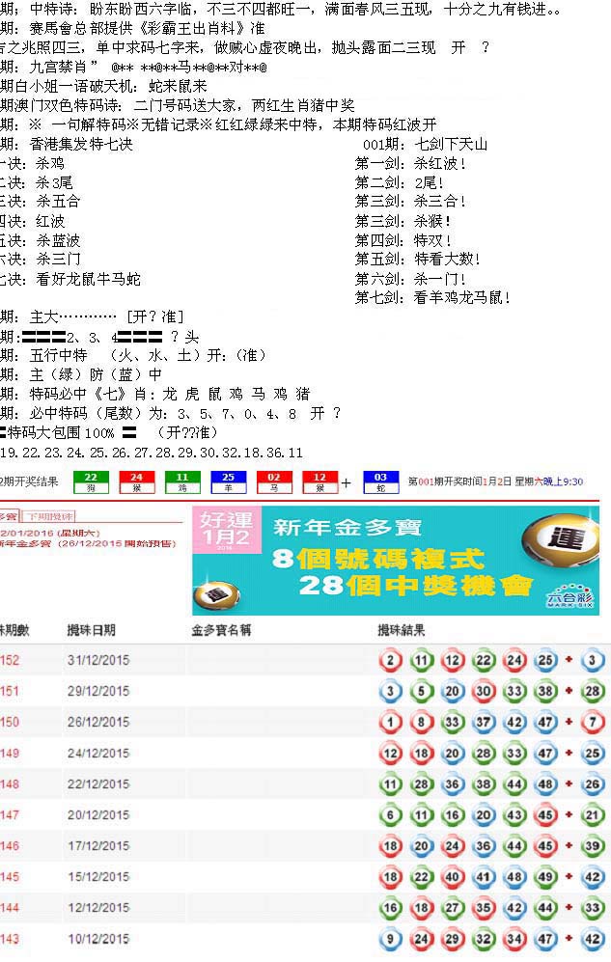Click special ball 21 in the 20/12/2015 row
The width and height of the screenshot is (611, 962).
[x=592, y=814]
